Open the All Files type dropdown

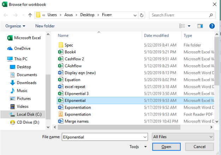pyautogui.click(x=183, y=137)
